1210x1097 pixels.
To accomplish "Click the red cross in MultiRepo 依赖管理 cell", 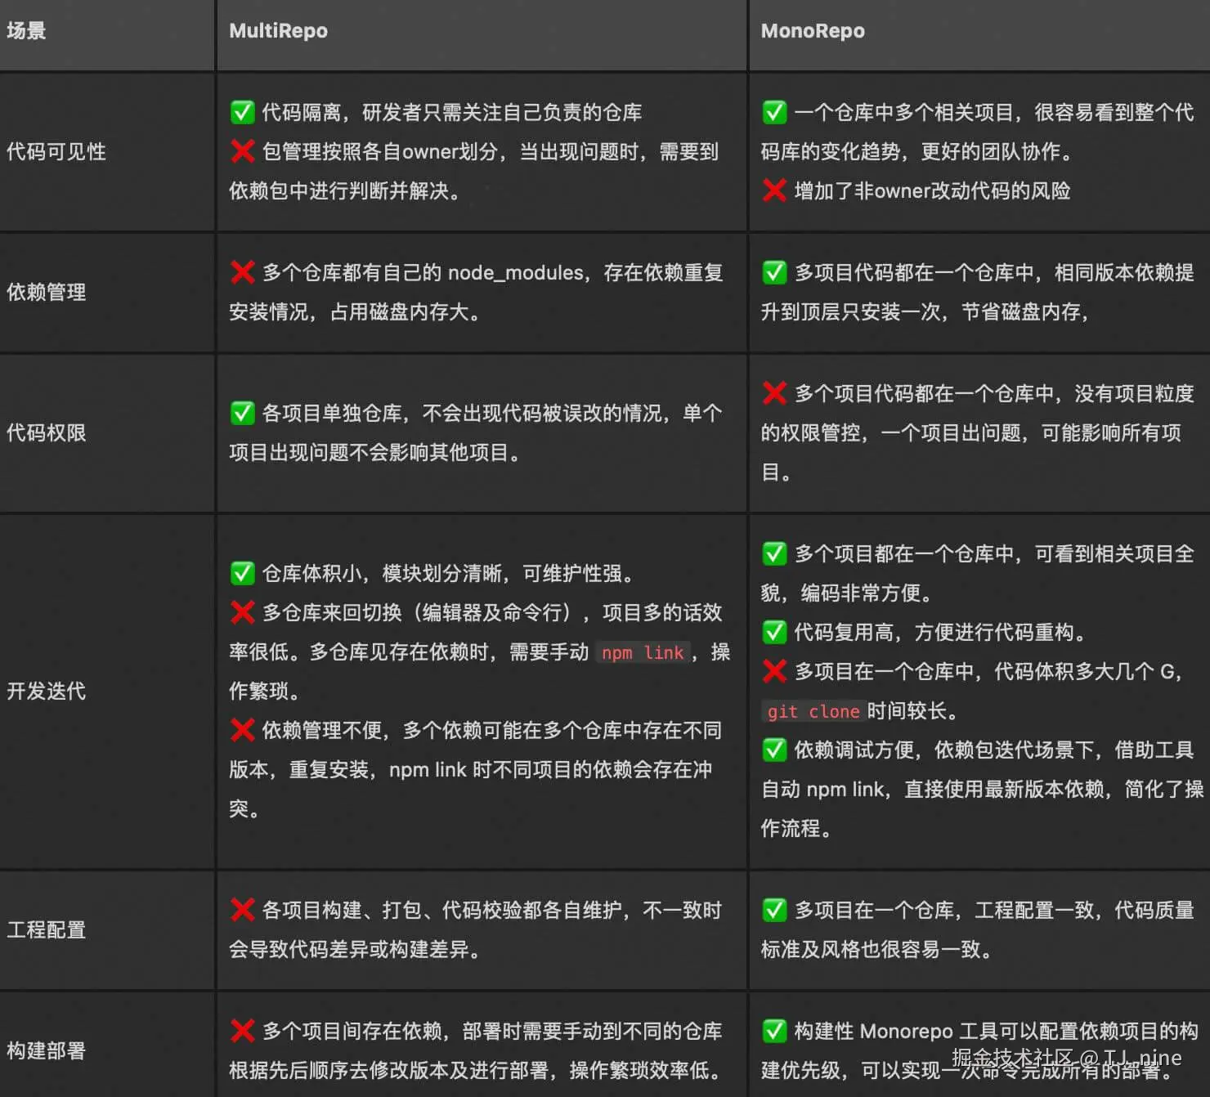I will [242, 272].
